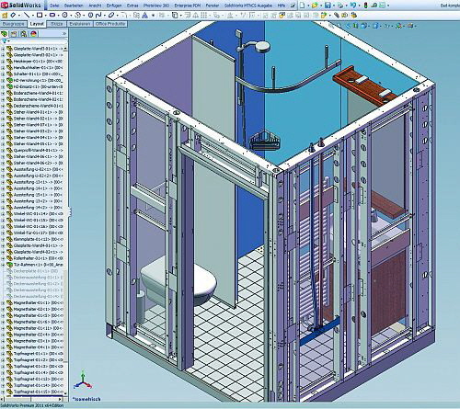
Task: Click the Rebuild traffic light icon
Action: [366, 6]
